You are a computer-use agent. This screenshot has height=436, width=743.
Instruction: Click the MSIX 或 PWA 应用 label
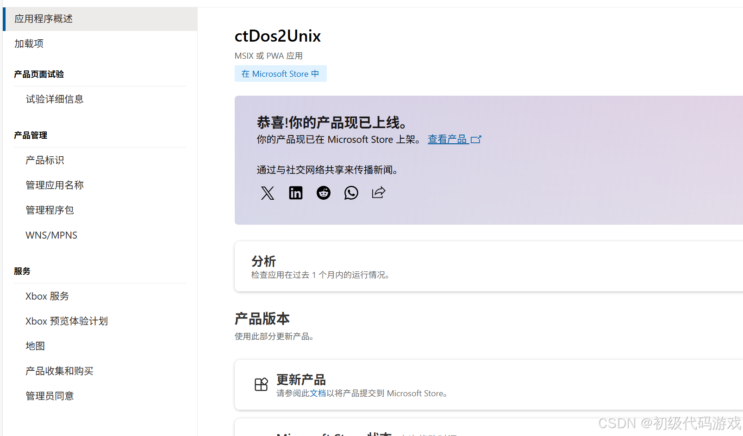click(x=268, y=55)
